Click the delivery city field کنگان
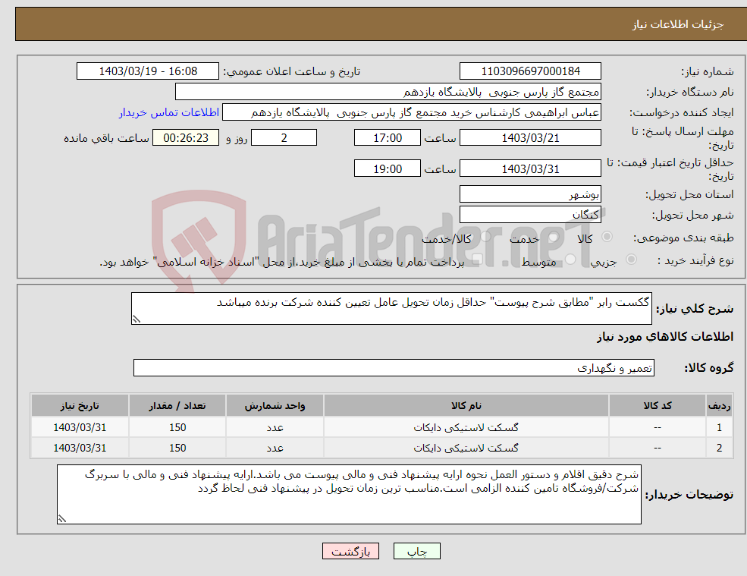The image size is (747, 576). 530,215
